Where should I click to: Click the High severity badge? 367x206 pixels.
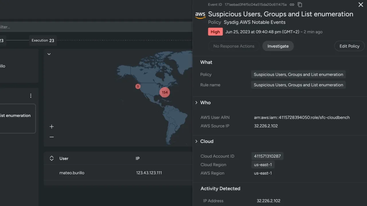point(215,32)
